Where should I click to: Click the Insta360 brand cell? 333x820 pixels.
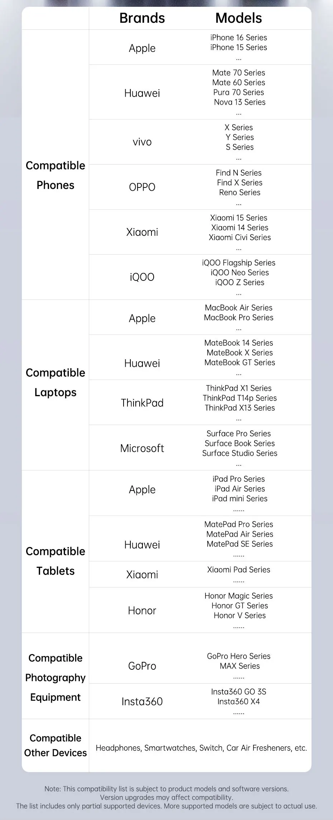(142, 702)
